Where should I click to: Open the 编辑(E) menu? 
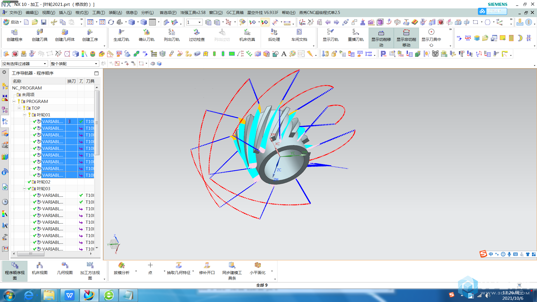[x=32, y=13]
